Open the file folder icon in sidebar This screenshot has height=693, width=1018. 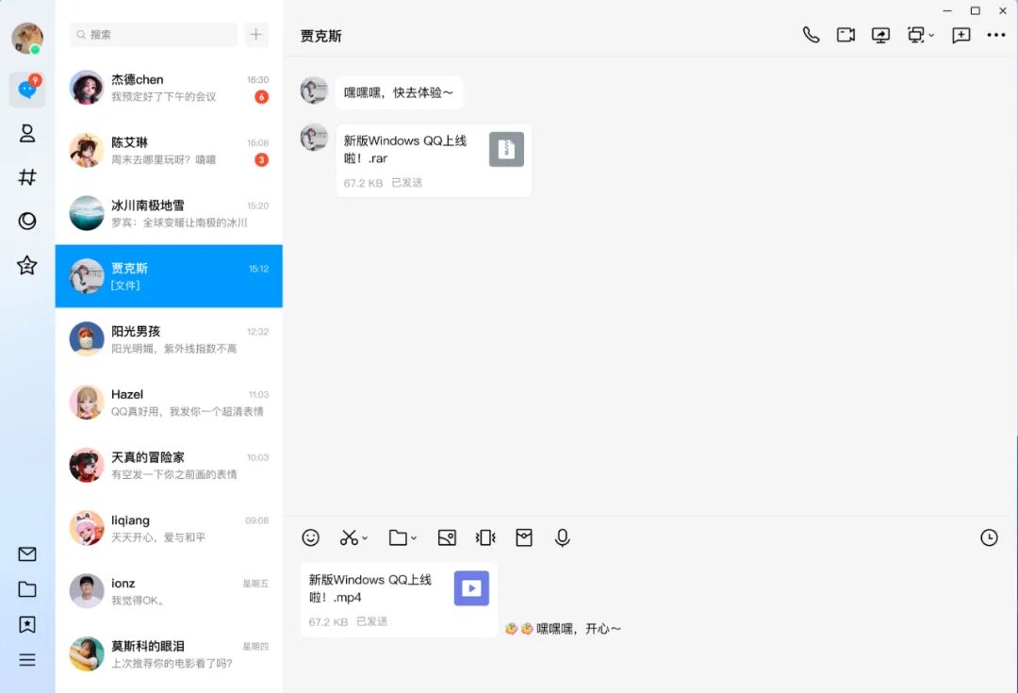click(27, 589)
